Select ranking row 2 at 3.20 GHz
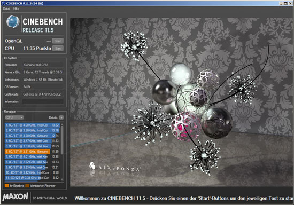The image size is (294, 205). click(x=32, y=130)
